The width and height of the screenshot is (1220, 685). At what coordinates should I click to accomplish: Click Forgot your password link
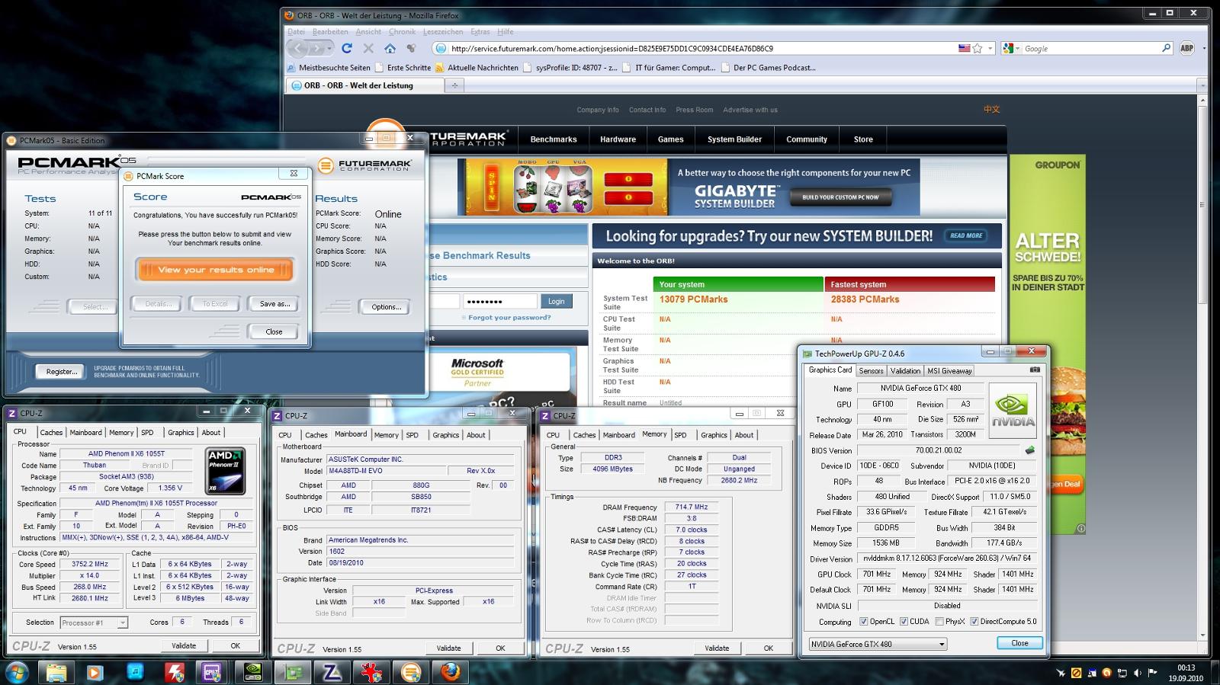coord(509,318)
